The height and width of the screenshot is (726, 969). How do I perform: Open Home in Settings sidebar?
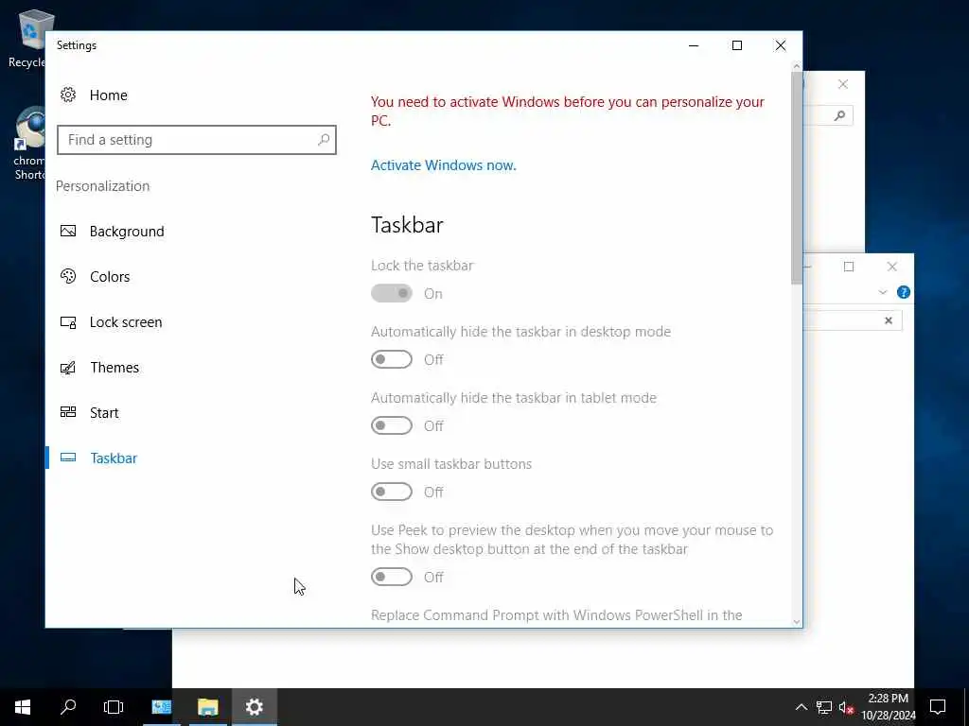tap(108, 95)
